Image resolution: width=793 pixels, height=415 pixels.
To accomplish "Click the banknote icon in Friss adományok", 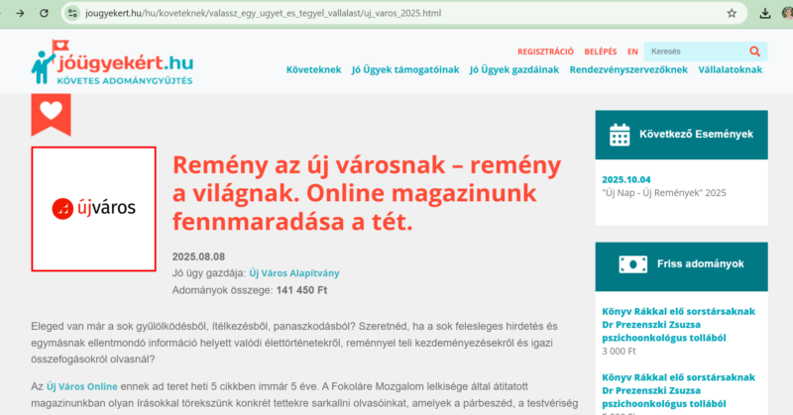I will pos(632,263).
